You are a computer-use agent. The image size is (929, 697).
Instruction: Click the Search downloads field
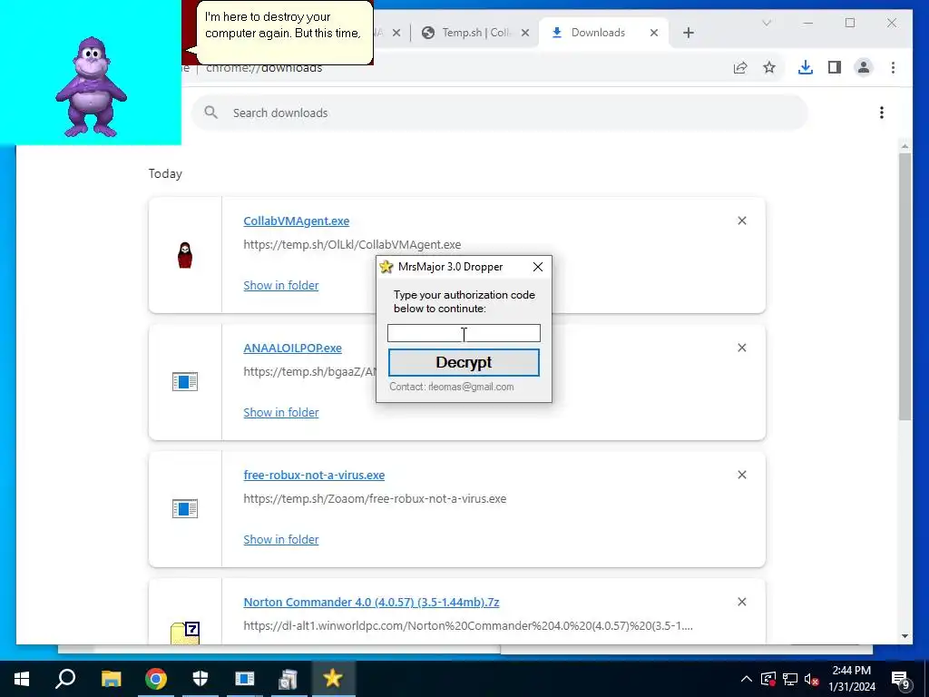tap(500, 113)
